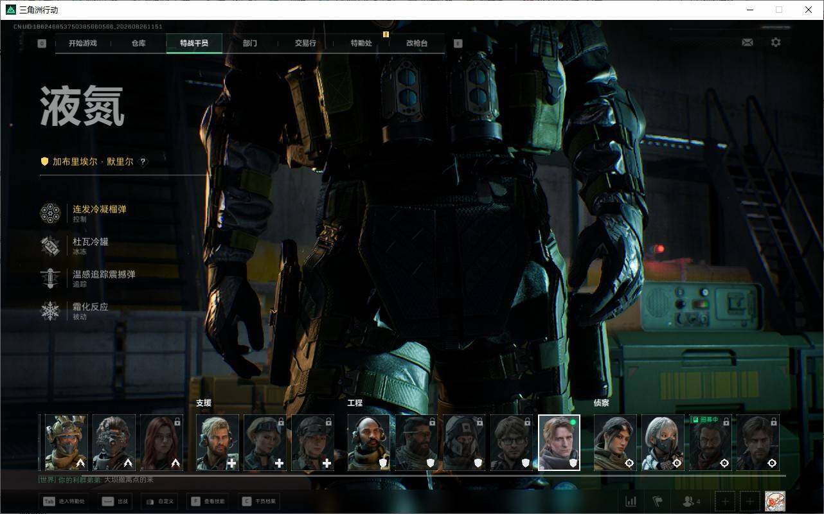Open the statistics bar chart icon

point(631,501)
